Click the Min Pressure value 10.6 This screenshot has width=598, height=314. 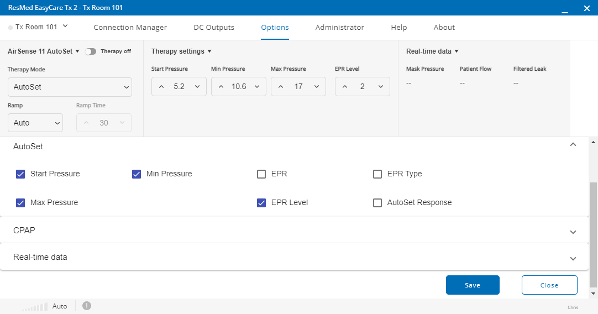coord(239,87)
